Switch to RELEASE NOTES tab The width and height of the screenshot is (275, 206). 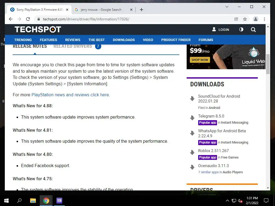pos(30,46)
